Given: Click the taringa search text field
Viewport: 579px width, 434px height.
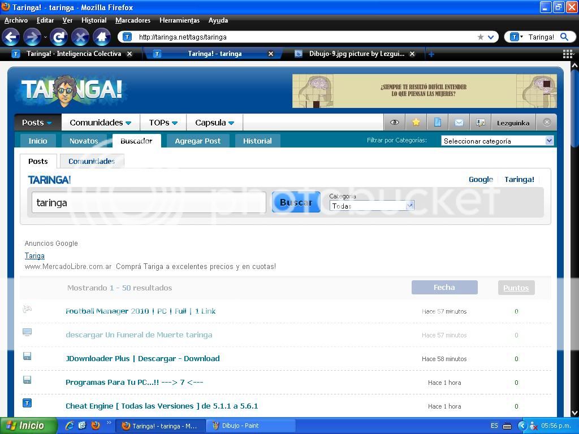Looking at the screenshot, I should [x=149, y=203].
